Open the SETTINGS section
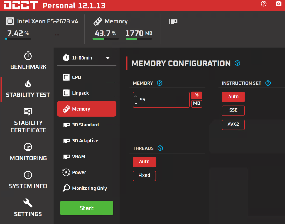The height and width of the screenshot is (224, 285). point(28,208)
